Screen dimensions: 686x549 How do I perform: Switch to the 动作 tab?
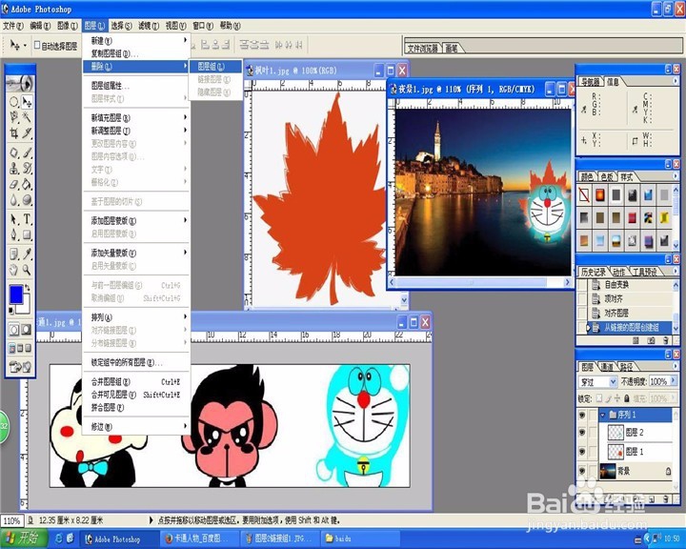[618, 272]
